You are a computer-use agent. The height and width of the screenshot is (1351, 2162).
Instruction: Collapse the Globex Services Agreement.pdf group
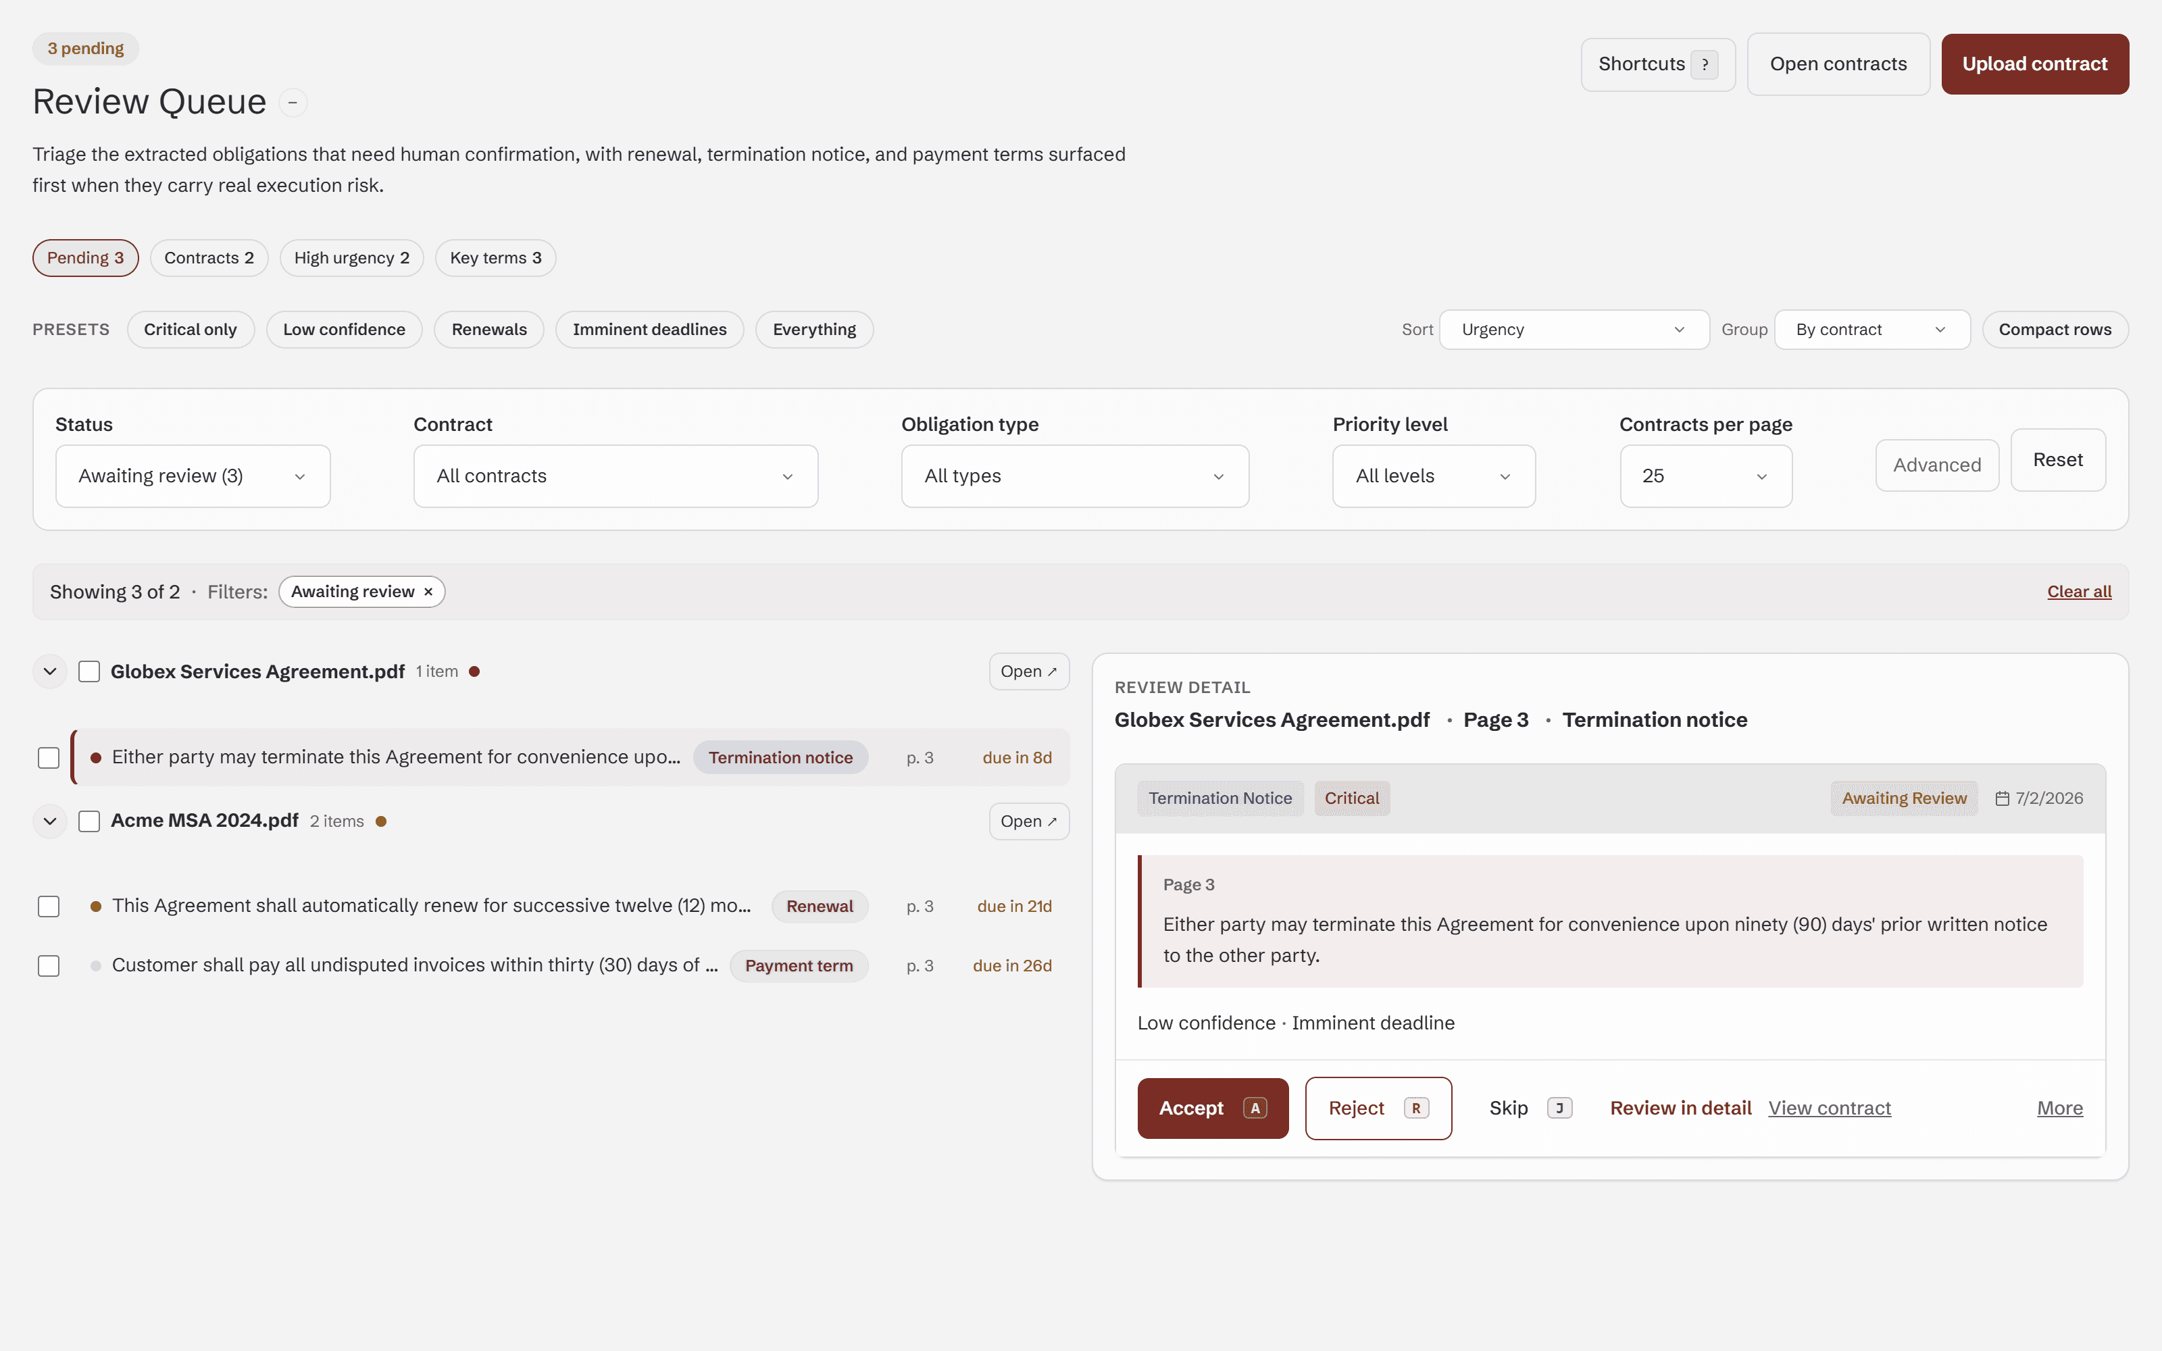(x=50, y=672)
